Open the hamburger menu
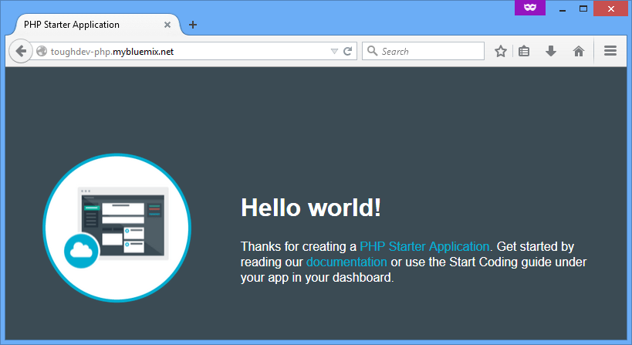The width and height of the screenshot is (632, 345). pyautogui.click(x=610, y=51)
